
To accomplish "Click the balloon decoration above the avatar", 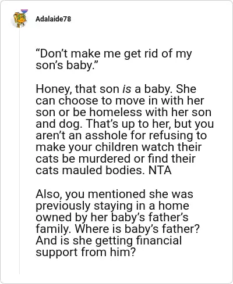I will coord(24,11).
